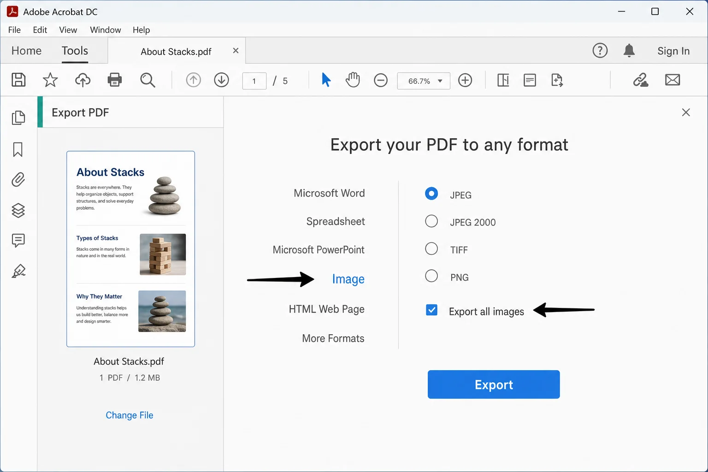Choose the HTML Web Page export format
708x472 pixels.
327,309
